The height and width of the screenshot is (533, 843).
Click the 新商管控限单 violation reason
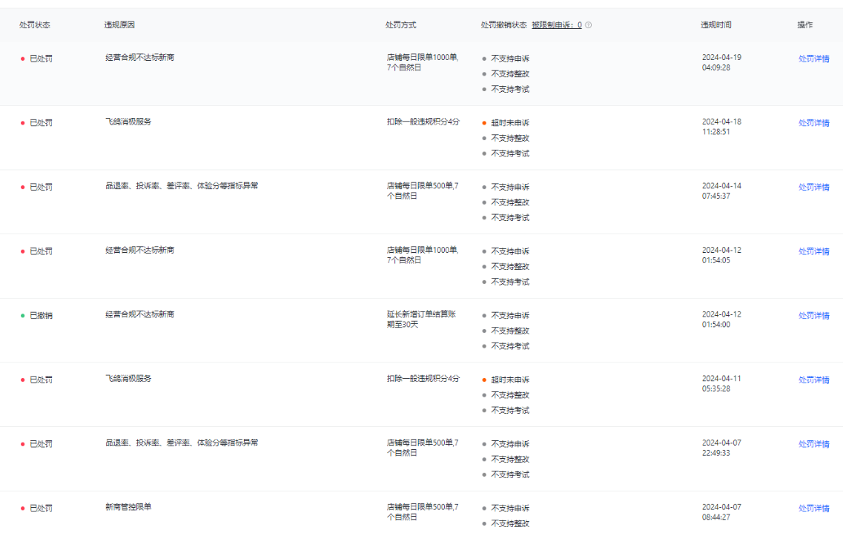(128, 507)
